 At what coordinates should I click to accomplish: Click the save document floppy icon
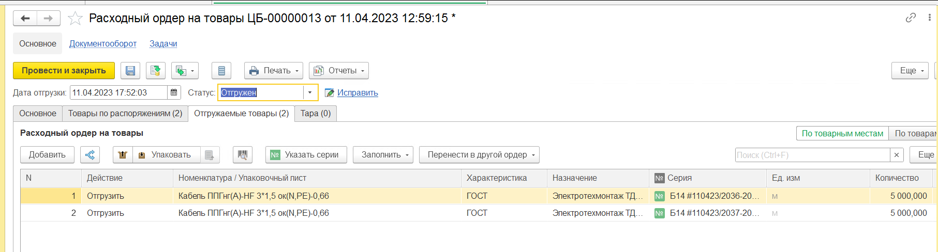pyautogui.click(x=130, y=71)
